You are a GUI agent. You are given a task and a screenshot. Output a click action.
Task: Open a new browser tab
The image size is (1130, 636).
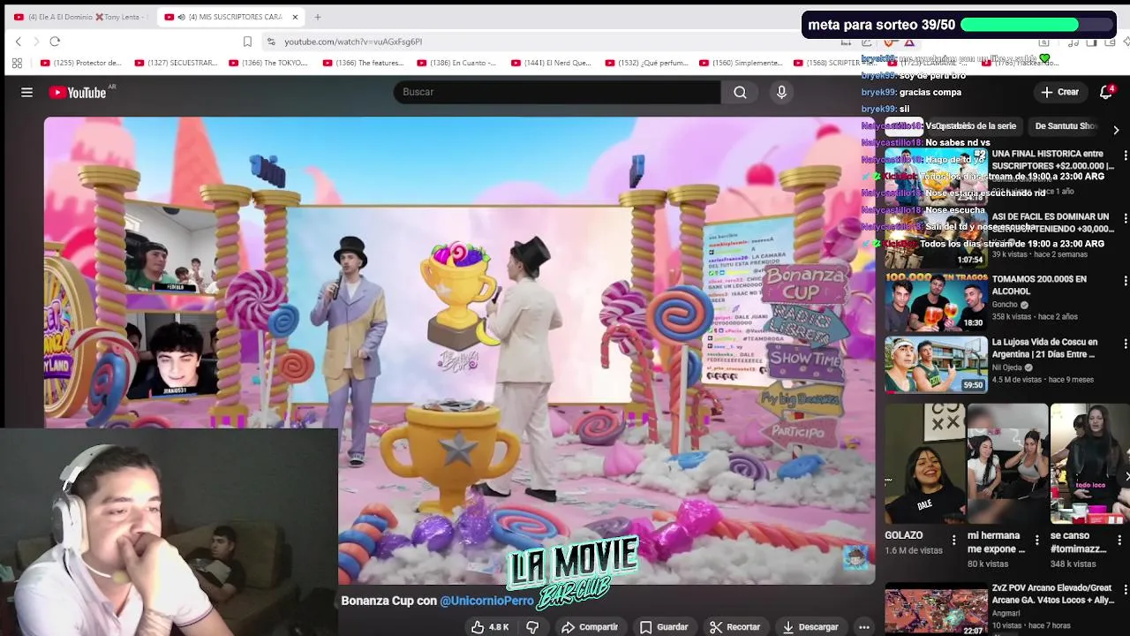[318, 17]
